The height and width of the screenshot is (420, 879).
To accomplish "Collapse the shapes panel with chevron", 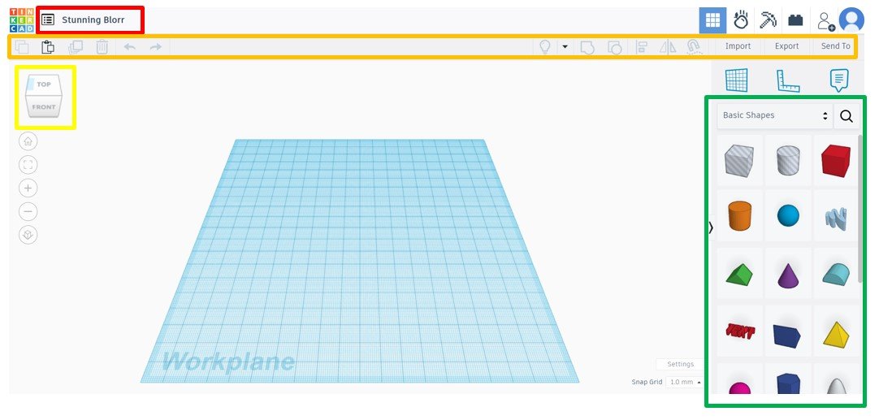I will pyautogui.click(x=711, y=228).
